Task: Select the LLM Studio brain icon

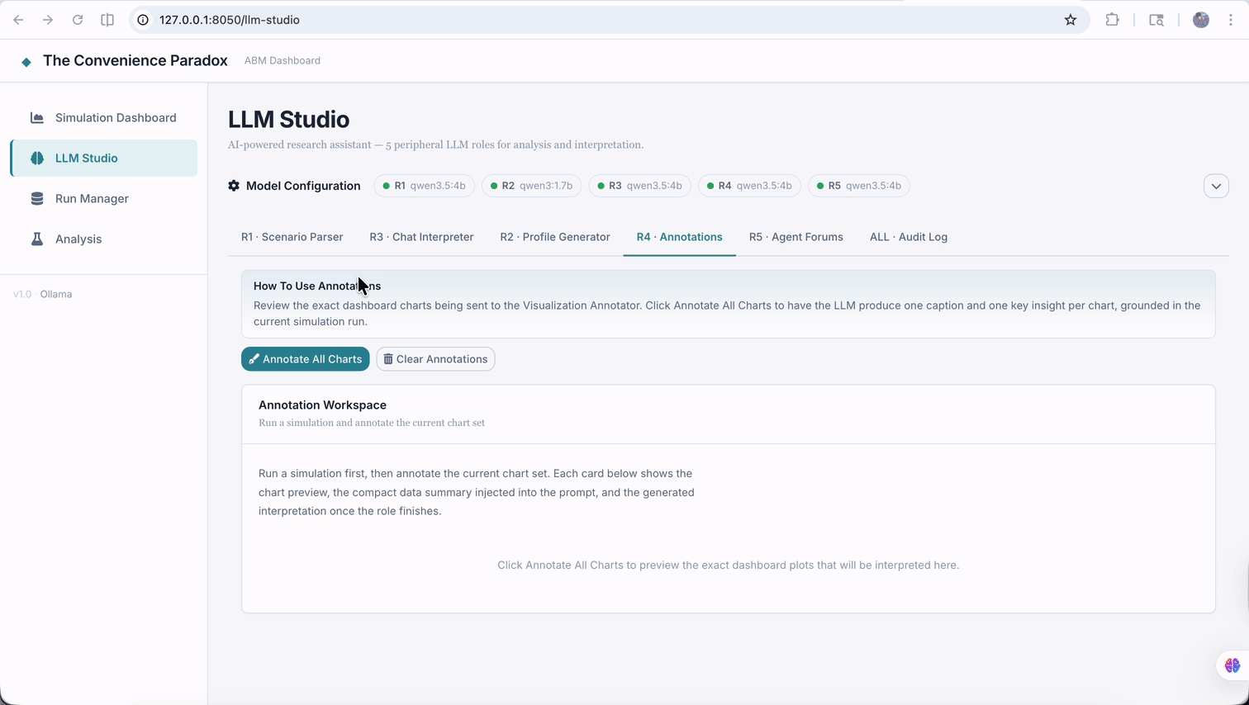Action: click(x=37, y=159)
